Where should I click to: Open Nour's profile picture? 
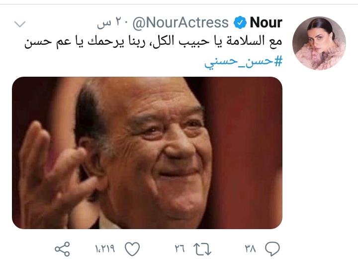[319, 43]
